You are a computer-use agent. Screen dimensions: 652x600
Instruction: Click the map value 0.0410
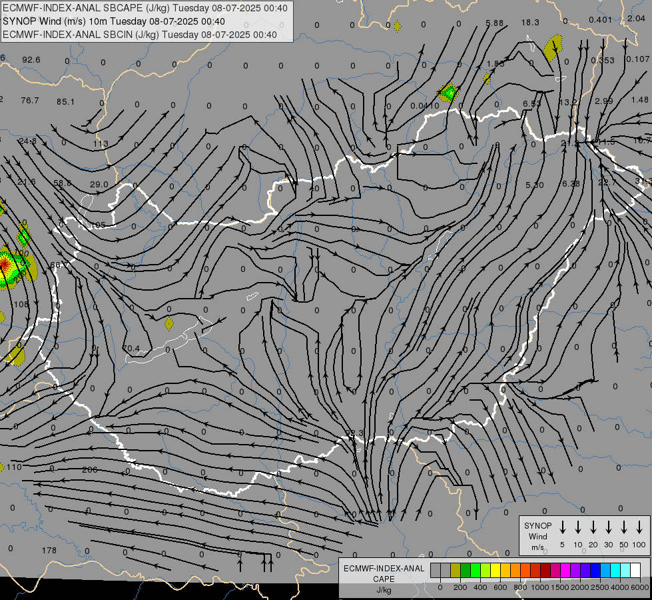pos(424,106)
